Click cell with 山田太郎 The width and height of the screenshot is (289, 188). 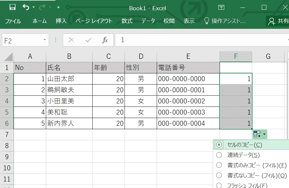[69, 79]
